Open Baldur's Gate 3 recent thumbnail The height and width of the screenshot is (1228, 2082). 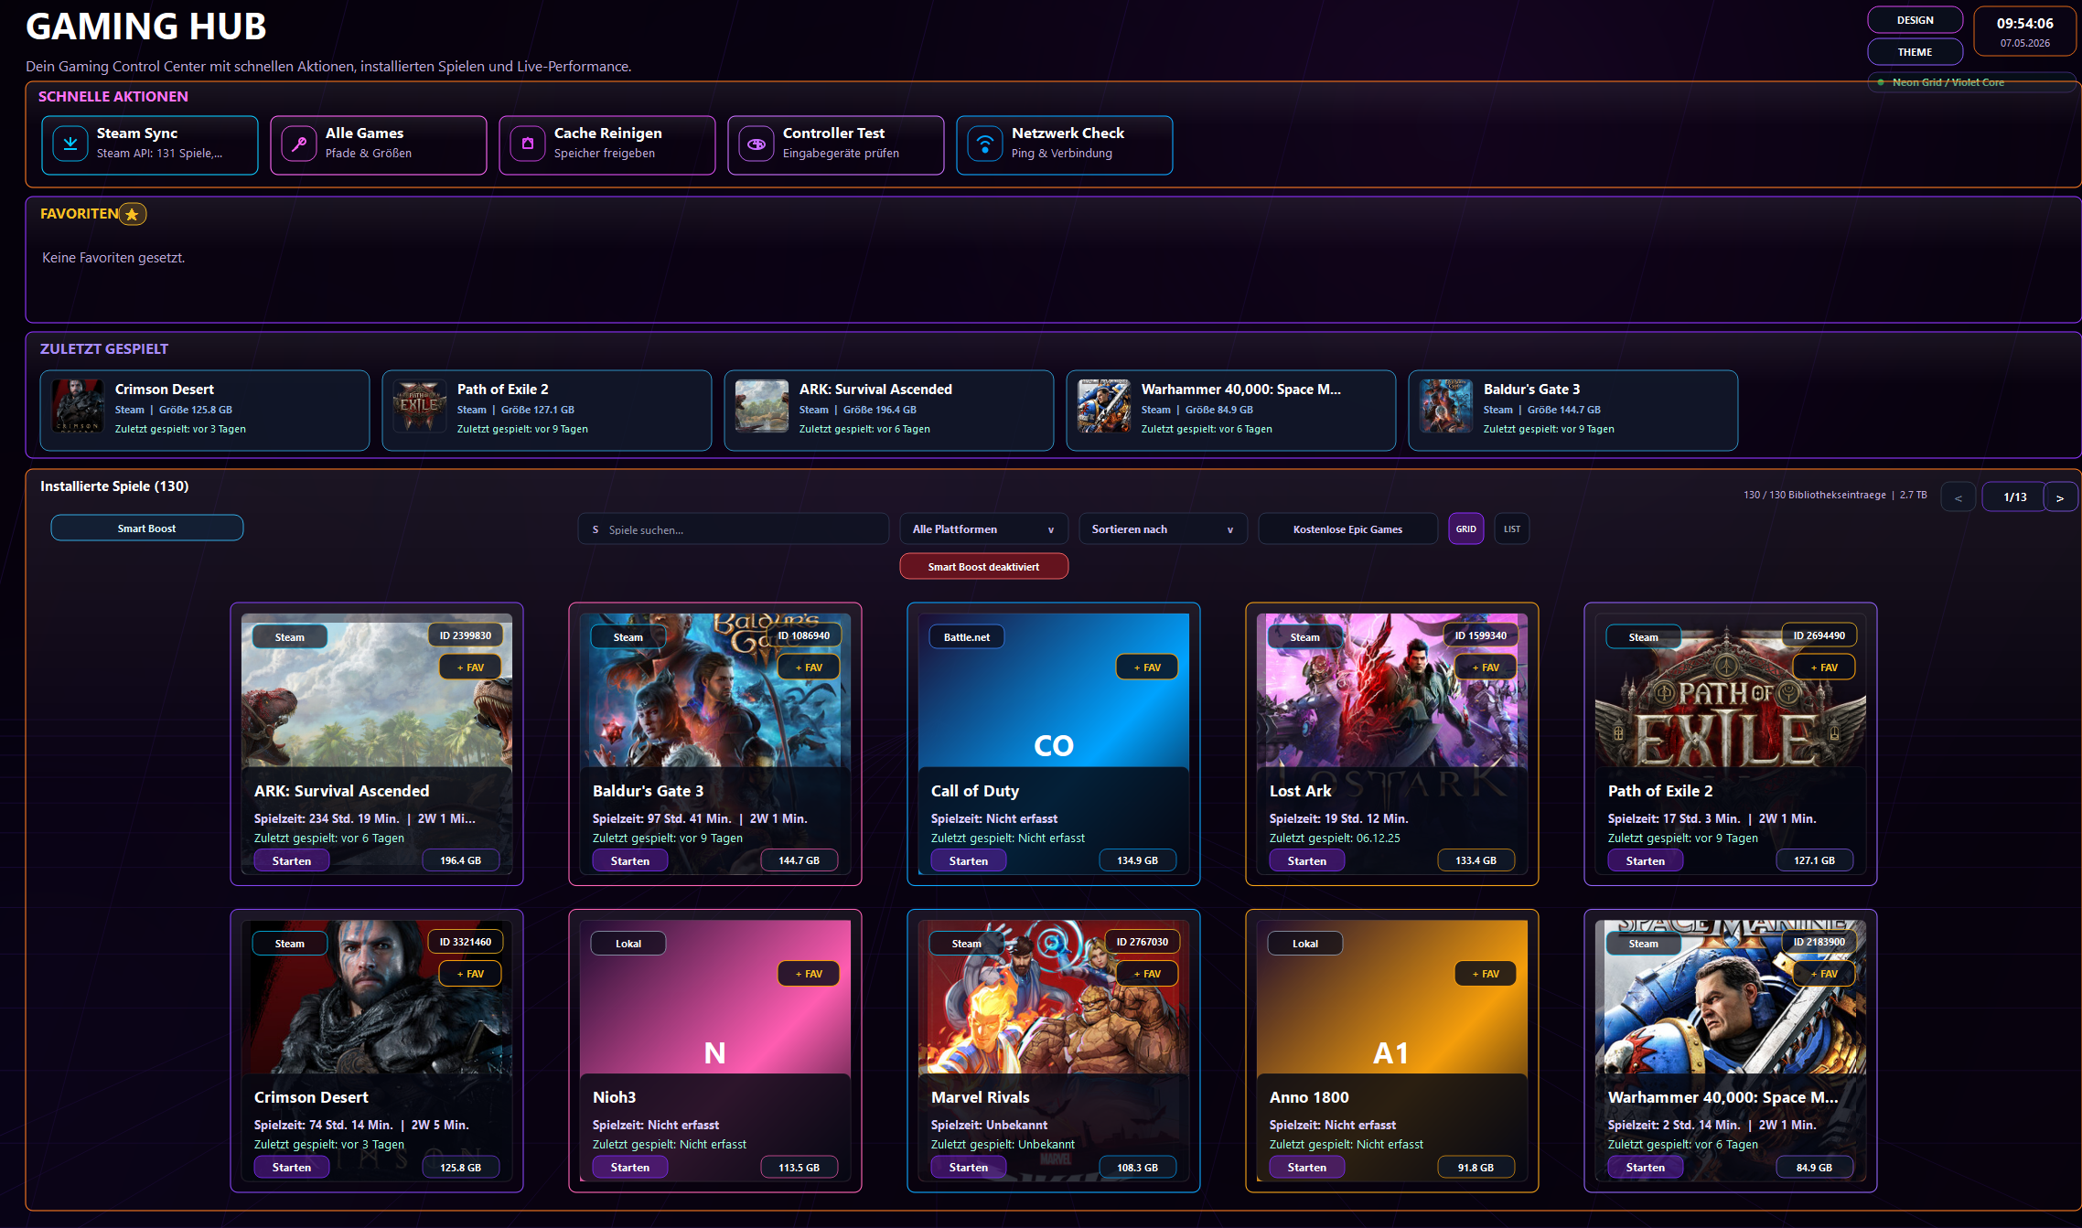(1446, 406)
